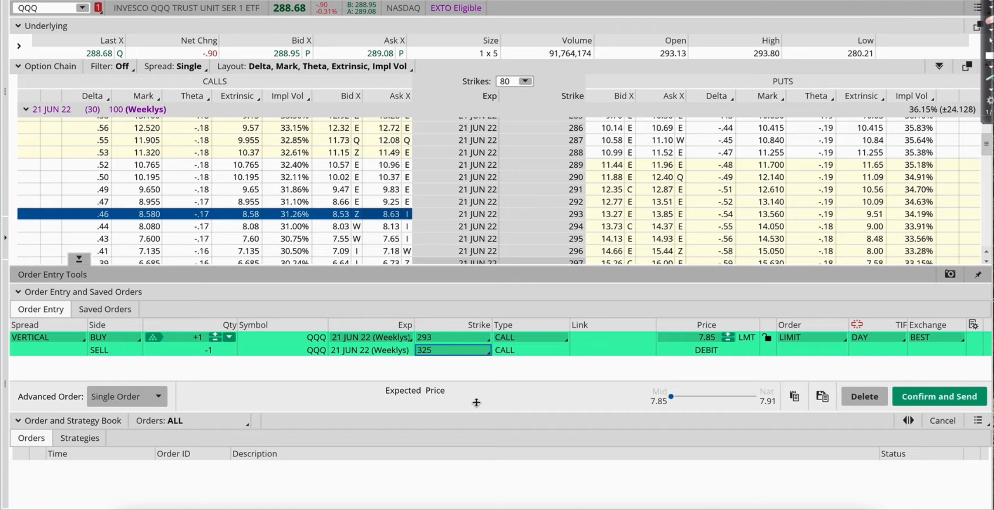Open the 293 strike dropdown in BUY row
The height and width of the screenshot is (510, 994).
453,337
